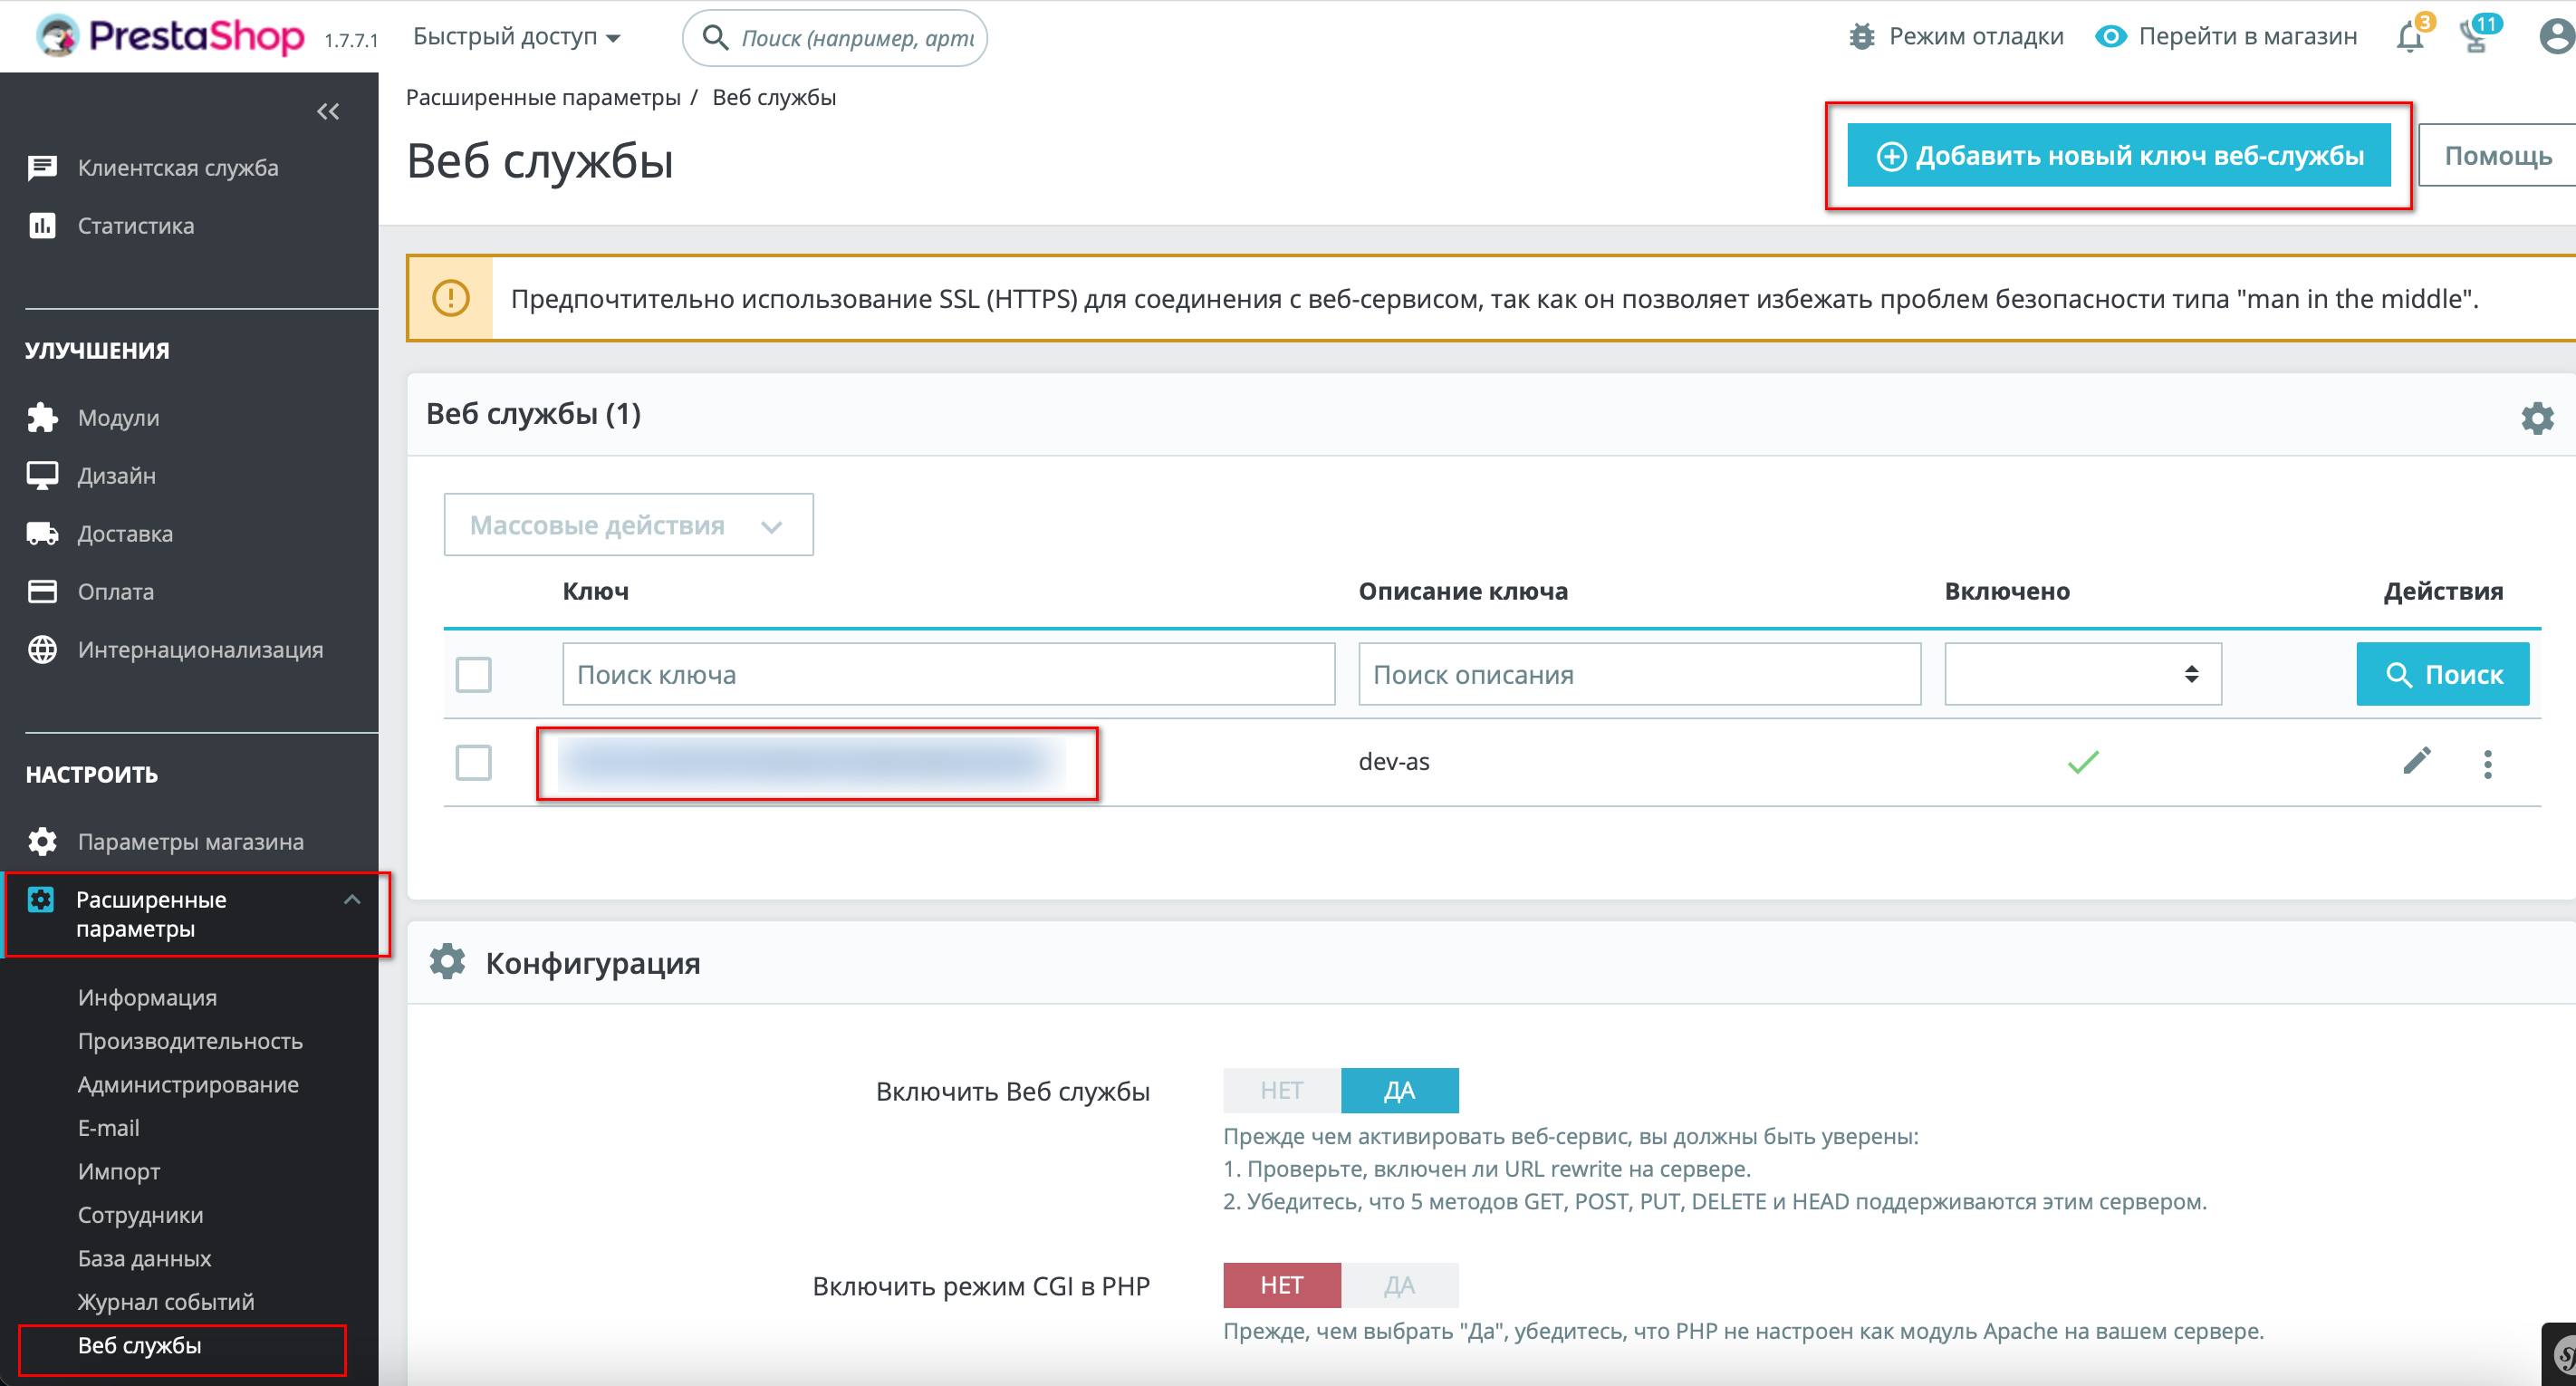Click the Интернационализация globe icon
The height and width of the screenshot is (1386, 2576).
pos(42,649)
